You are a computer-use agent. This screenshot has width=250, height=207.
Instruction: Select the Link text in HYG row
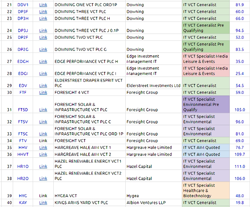[x=43, y=196]
